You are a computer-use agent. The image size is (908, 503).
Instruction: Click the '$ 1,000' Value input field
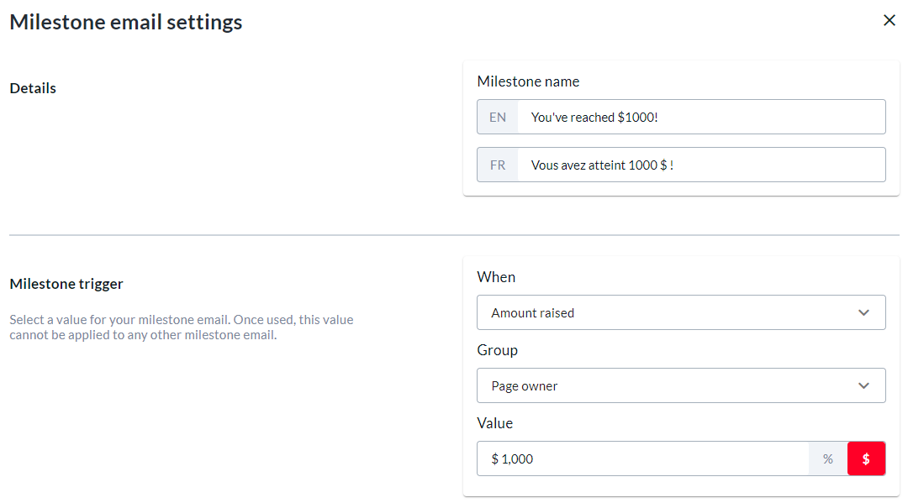point(642,458)
